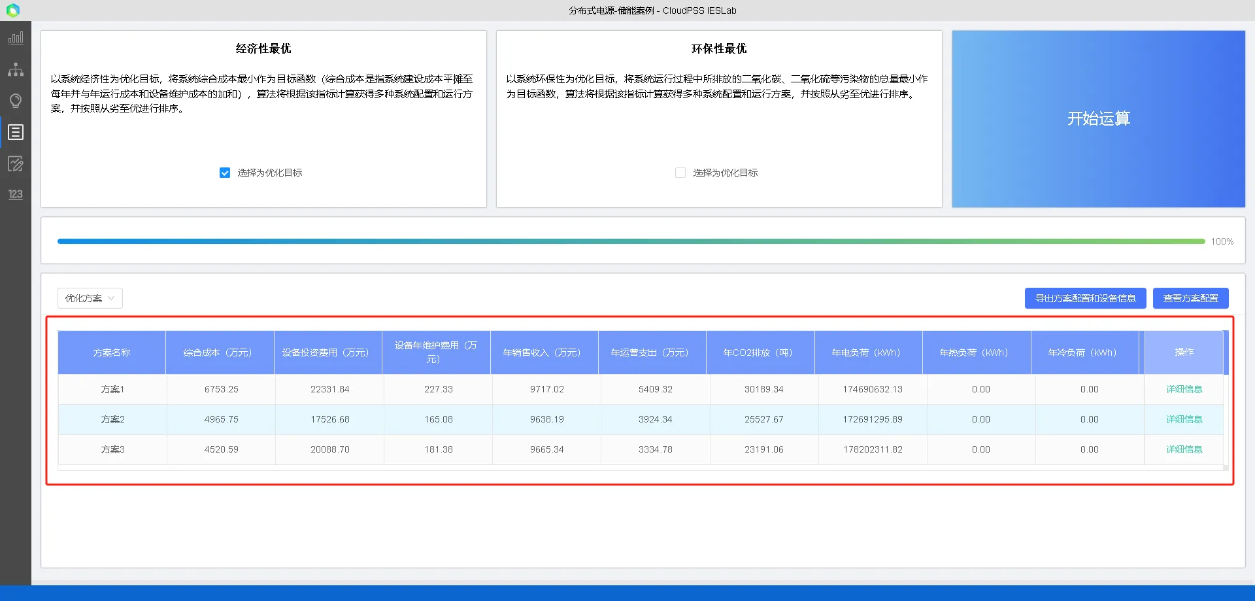Click the 年热负荷（kWh）column header
This screenshot has height=601, width=1255.
pyautogui.click(x=977, y=352)
